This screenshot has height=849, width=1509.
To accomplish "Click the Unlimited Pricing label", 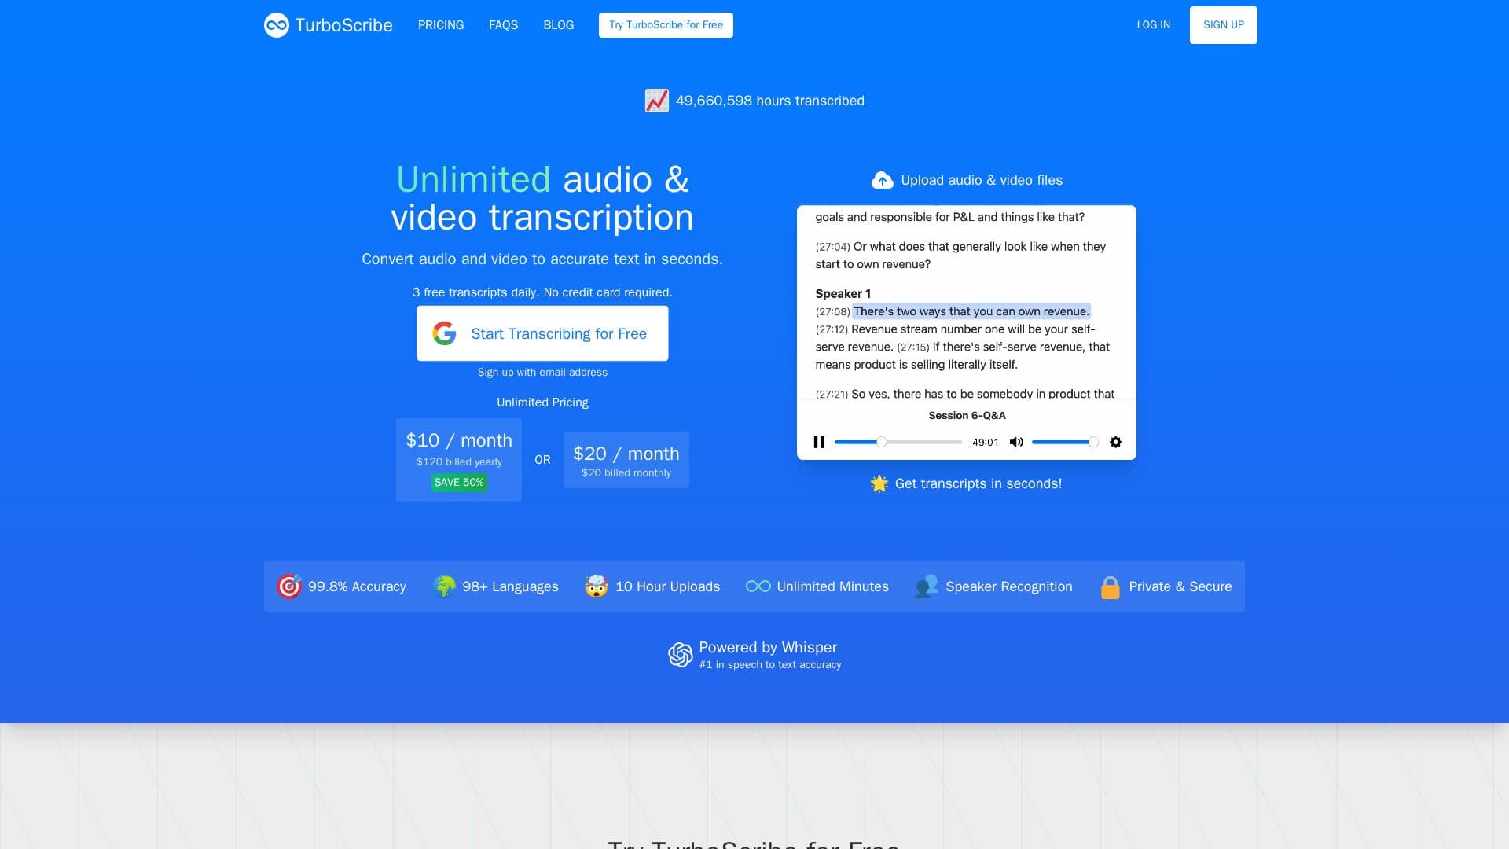I will coord(542,402).
